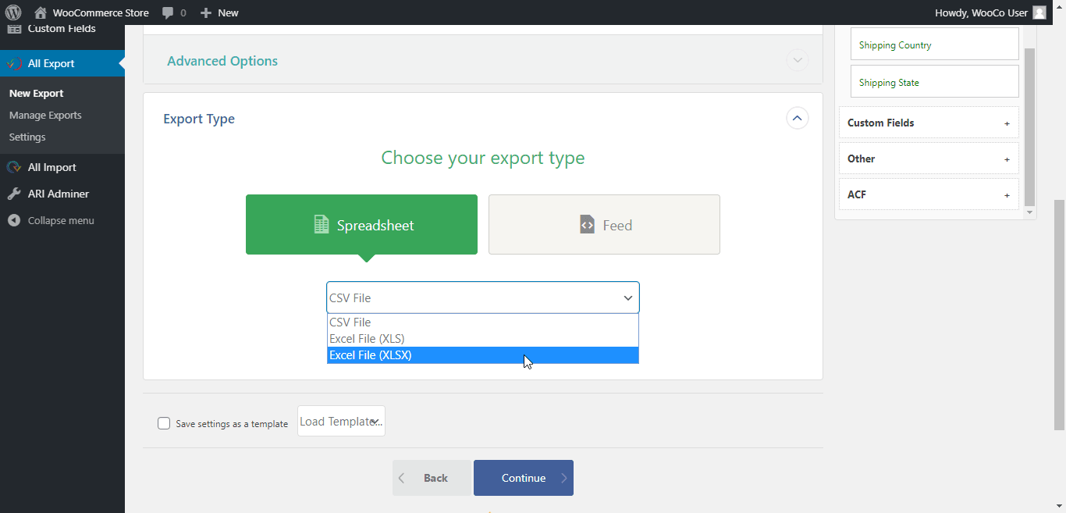Image resolution: width=1066 pixels, height=513 pixels.
Task: Choose CSV File option in list
Action: (483, 322)
